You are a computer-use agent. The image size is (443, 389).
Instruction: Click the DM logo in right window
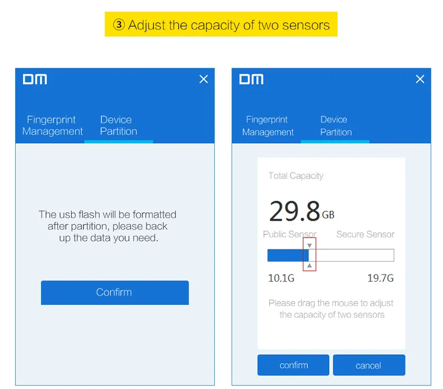251,79
